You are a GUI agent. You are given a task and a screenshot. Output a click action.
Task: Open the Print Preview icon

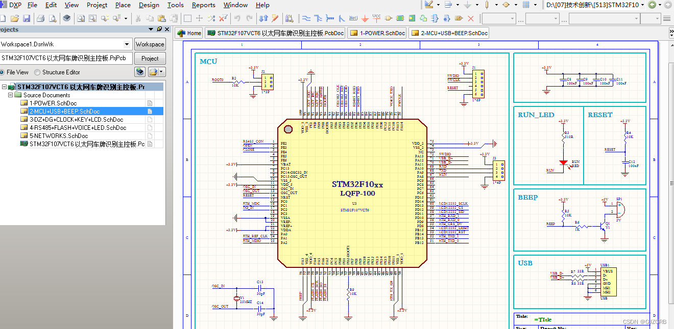[52, 18]
